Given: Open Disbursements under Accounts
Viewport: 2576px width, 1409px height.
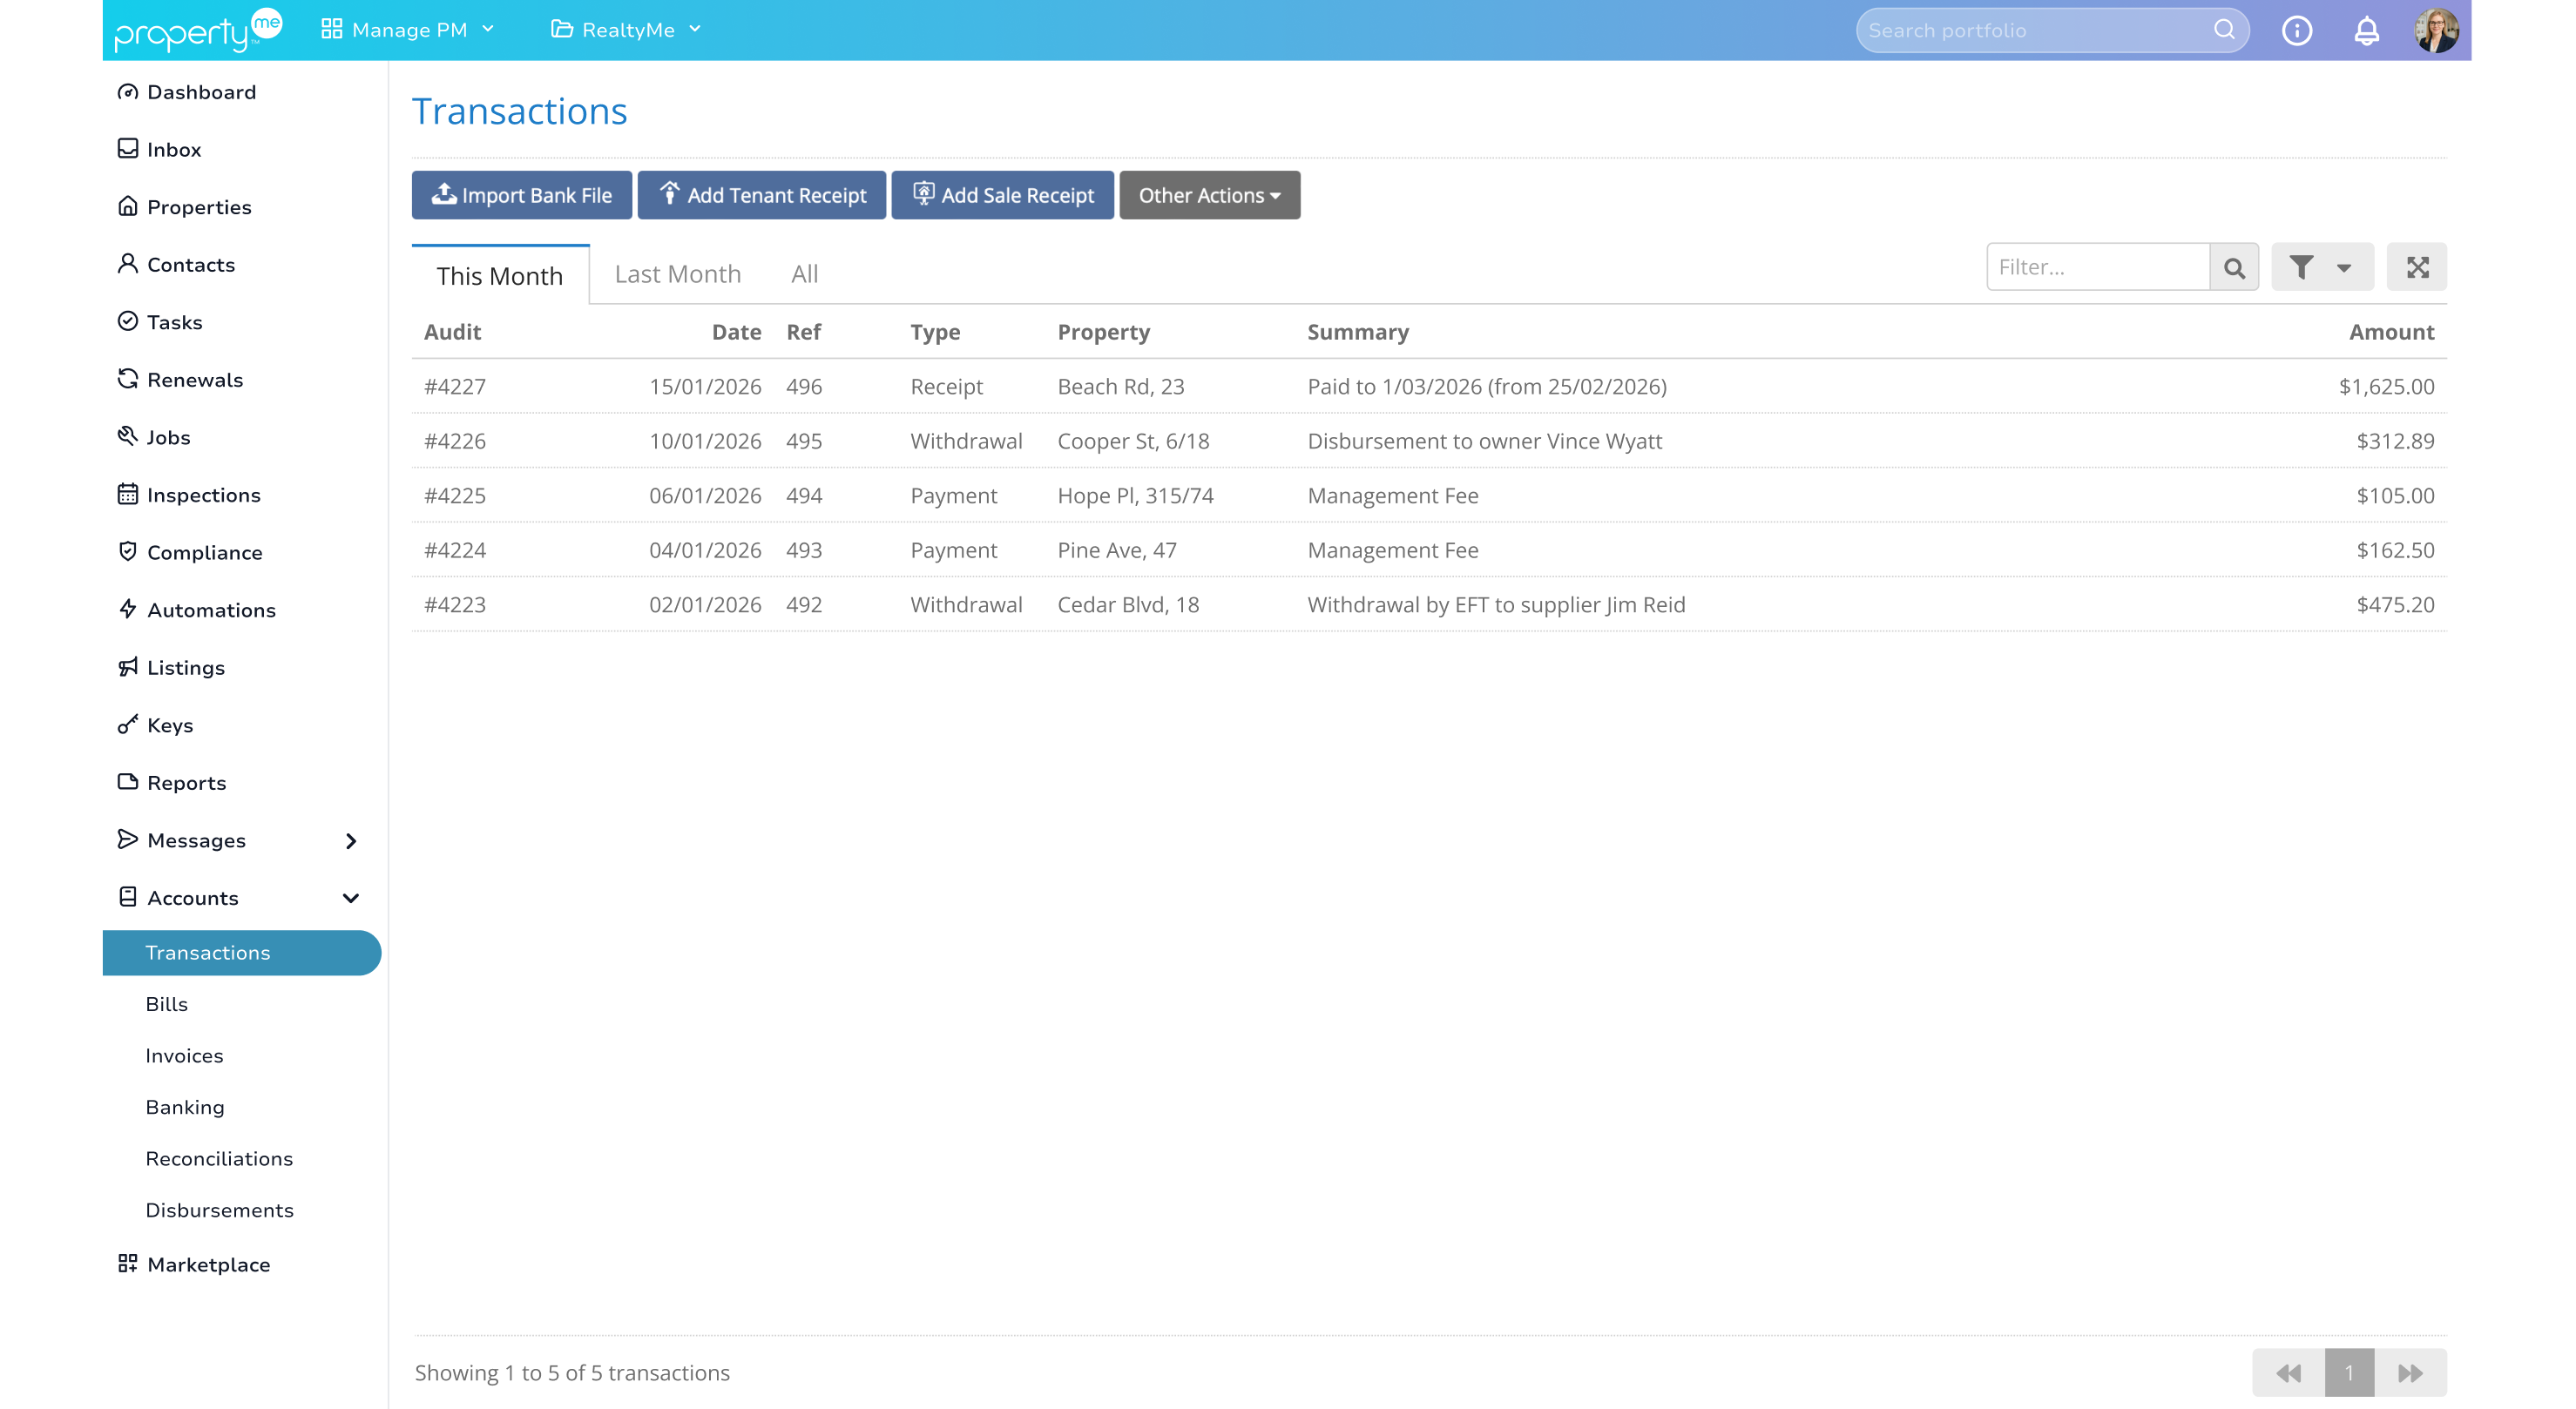Looking at the screenshot, I should (x=219, y=1210).
